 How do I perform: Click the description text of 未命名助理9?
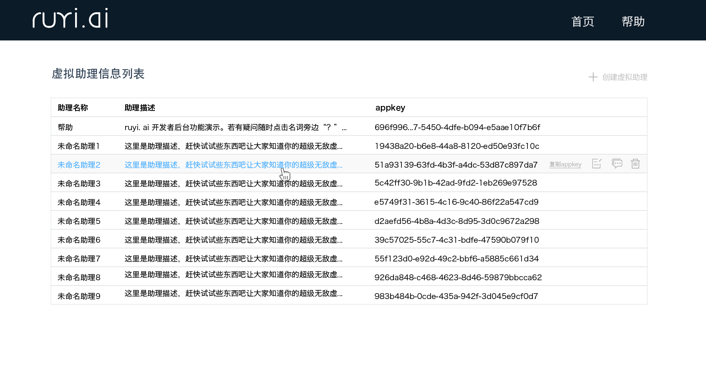point(234,293)
